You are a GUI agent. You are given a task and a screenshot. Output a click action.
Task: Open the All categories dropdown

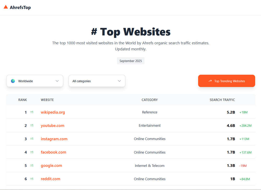[97, 81]
